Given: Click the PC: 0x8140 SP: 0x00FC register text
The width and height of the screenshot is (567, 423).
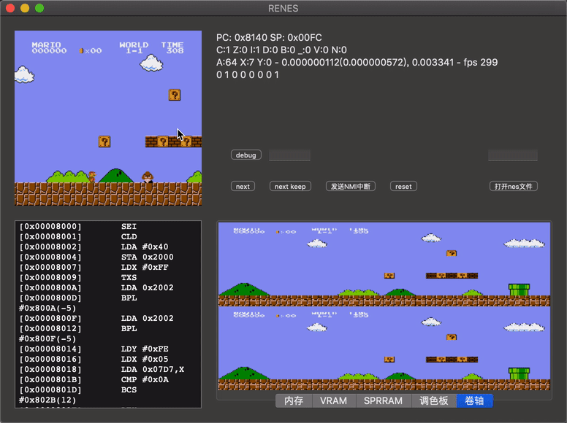Looking at the screenshot, I should coord(269,37).
